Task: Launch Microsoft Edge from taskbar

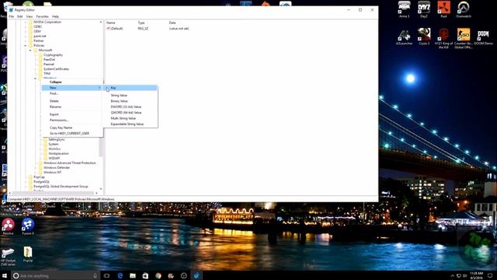Action: click(x=120, y=275)
